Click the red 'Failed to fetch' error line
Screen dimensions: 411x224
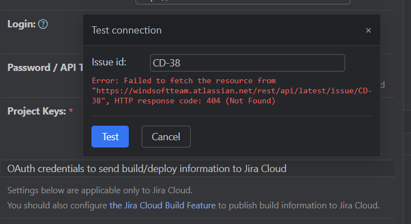[184, 80]
